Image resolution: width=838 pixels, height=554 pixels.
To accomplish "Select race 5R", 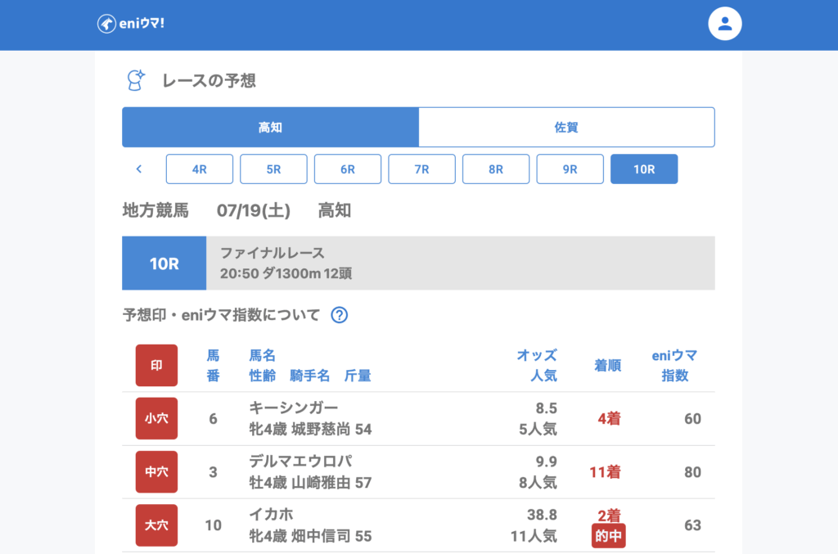I will pyautogui.click(x=273, y=169).
